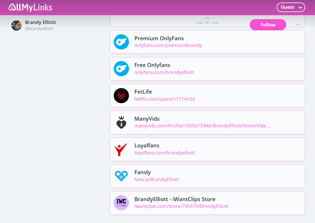Open the Loyalfans link title
Viewport: 315px width, 223px height.
[x=147, y=145]
